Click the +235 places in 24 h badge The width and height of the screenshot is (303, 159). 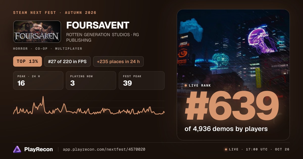[118, 61]
